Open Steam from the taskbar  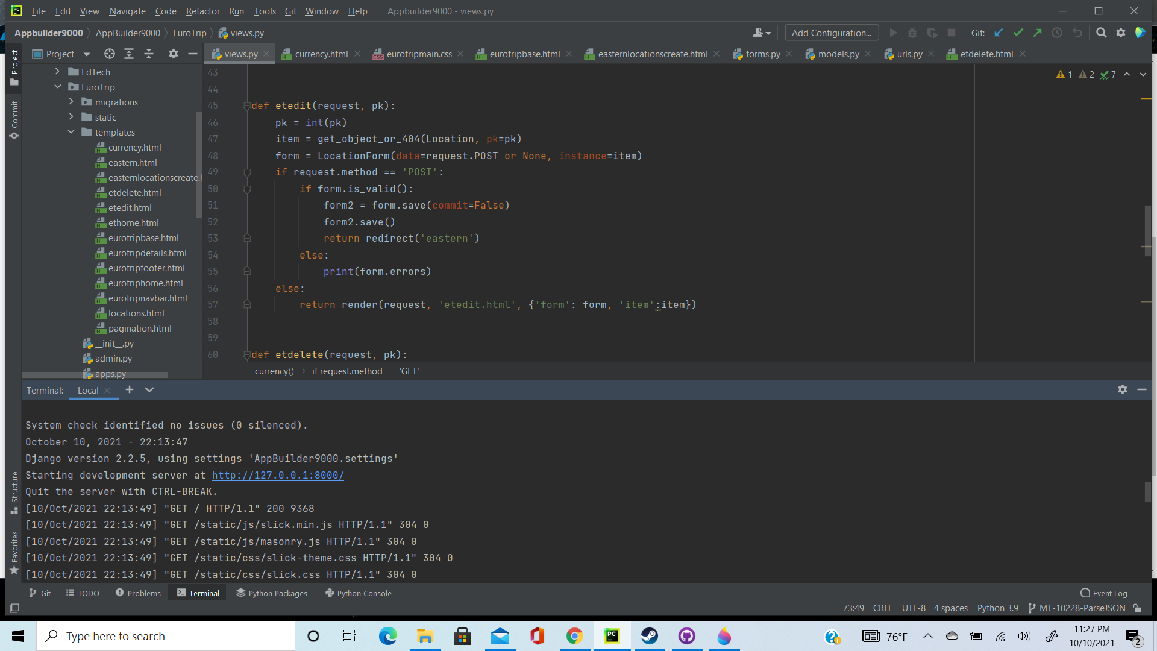649,636
